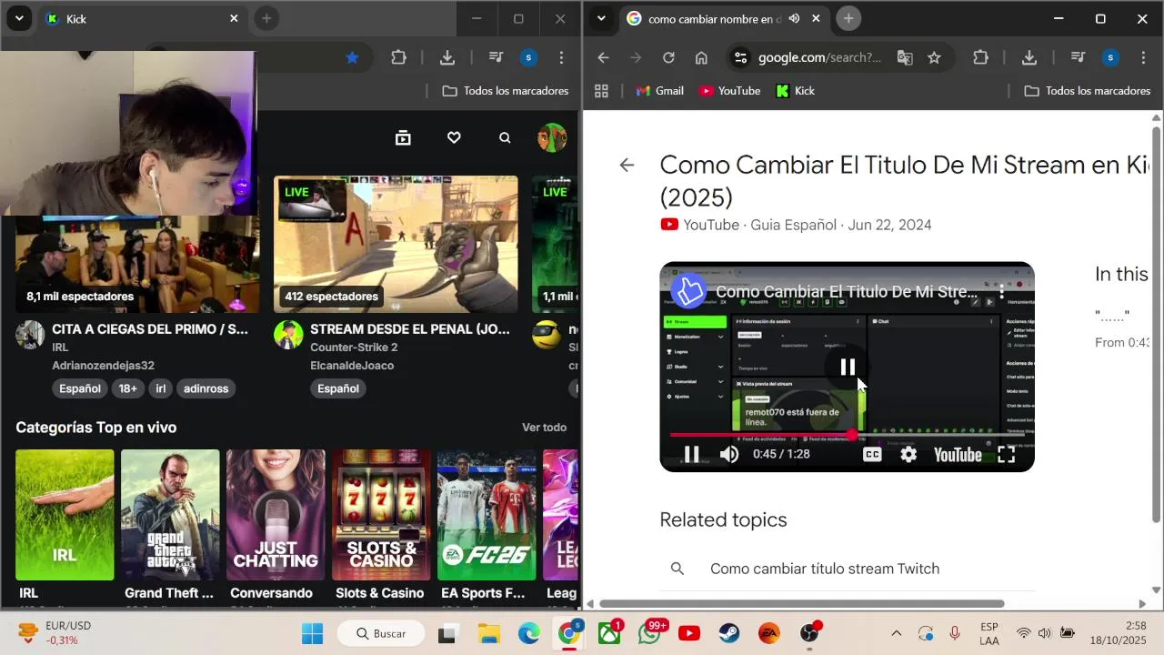The width and height of the screenshot is (1164, 655).
Task: Open Adrianozendejas32 channel link
Action: (103, 366)
